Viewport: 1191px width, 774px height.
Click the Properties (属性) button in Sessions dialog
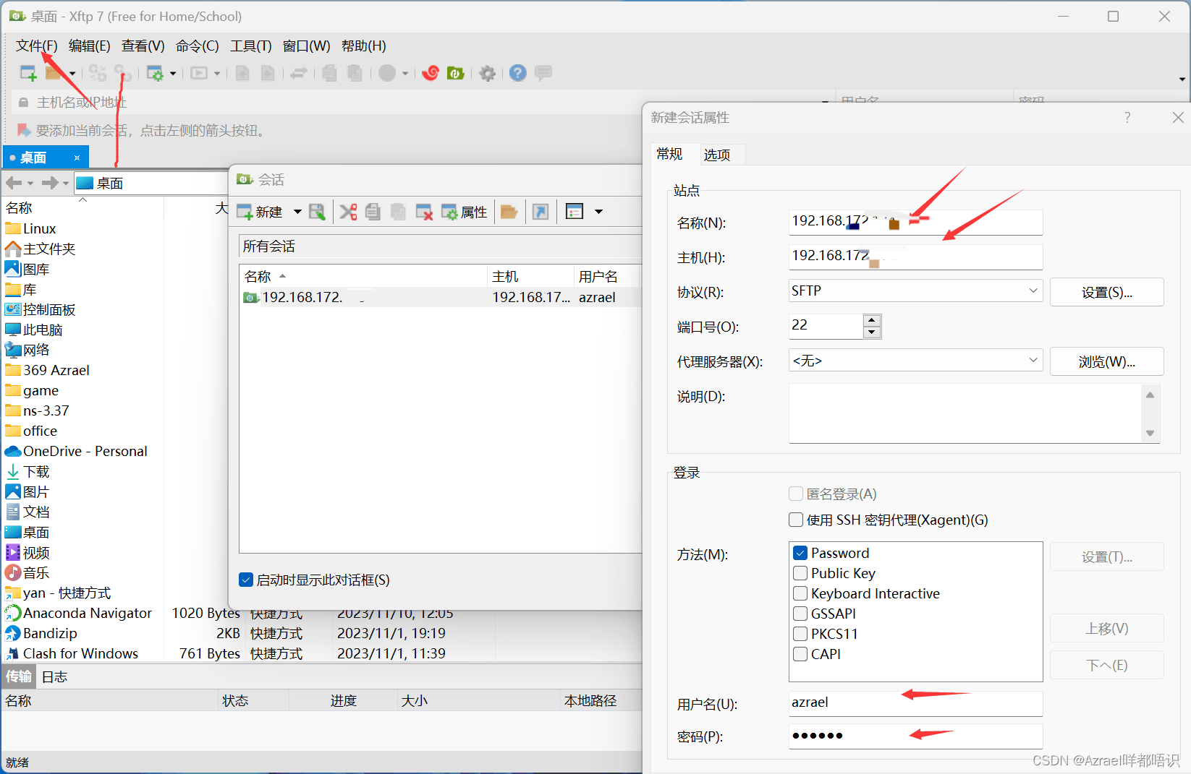465,212
